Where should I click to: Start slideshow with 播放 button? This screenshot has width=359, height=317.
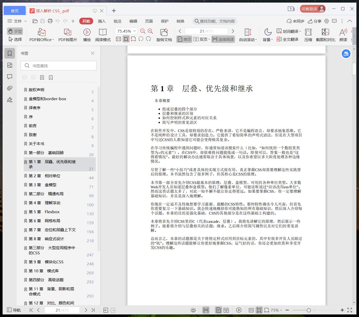click(87, 35)
